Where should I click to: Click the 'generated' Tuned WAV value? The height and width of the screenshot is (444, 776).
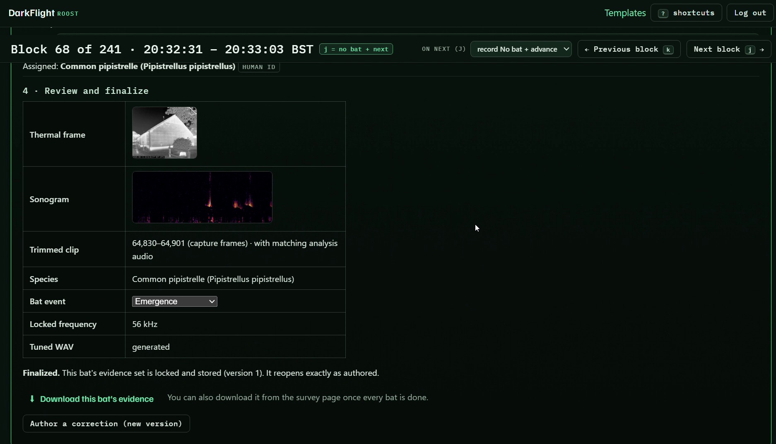click(x=151, y=347)
